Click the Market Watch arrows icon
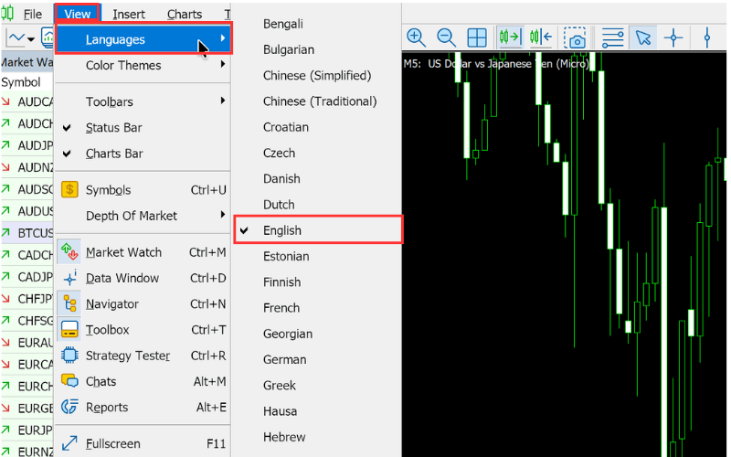This screenshot has width=731, height=457. [69, 252]
